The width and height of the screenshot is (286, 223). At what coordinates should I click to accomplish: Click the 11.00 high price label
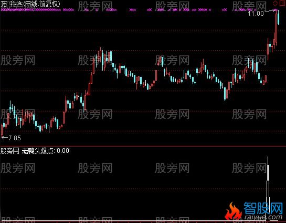click(x=256, y=13)
